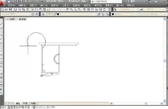Select Pan hand tool
168x109 pixels.
(67, 10)
